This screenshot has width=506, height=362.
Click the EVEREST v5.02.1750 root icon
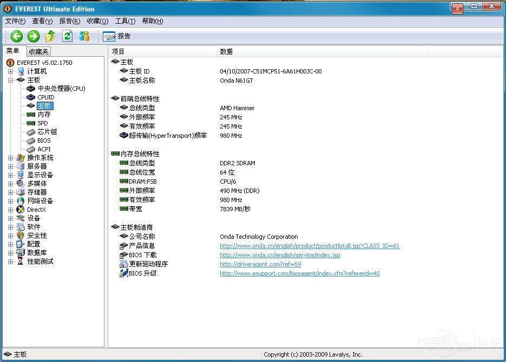[x=10, y=63]
